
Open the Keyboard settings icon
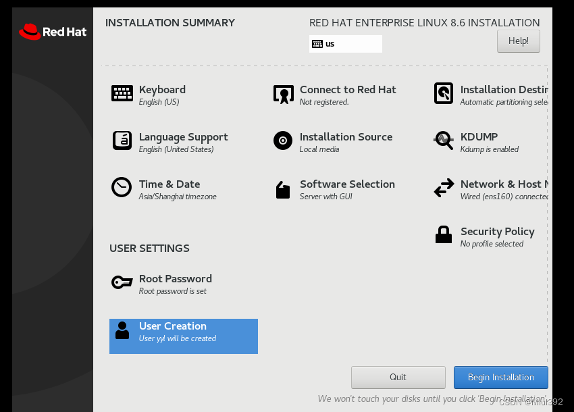[122, 94]
